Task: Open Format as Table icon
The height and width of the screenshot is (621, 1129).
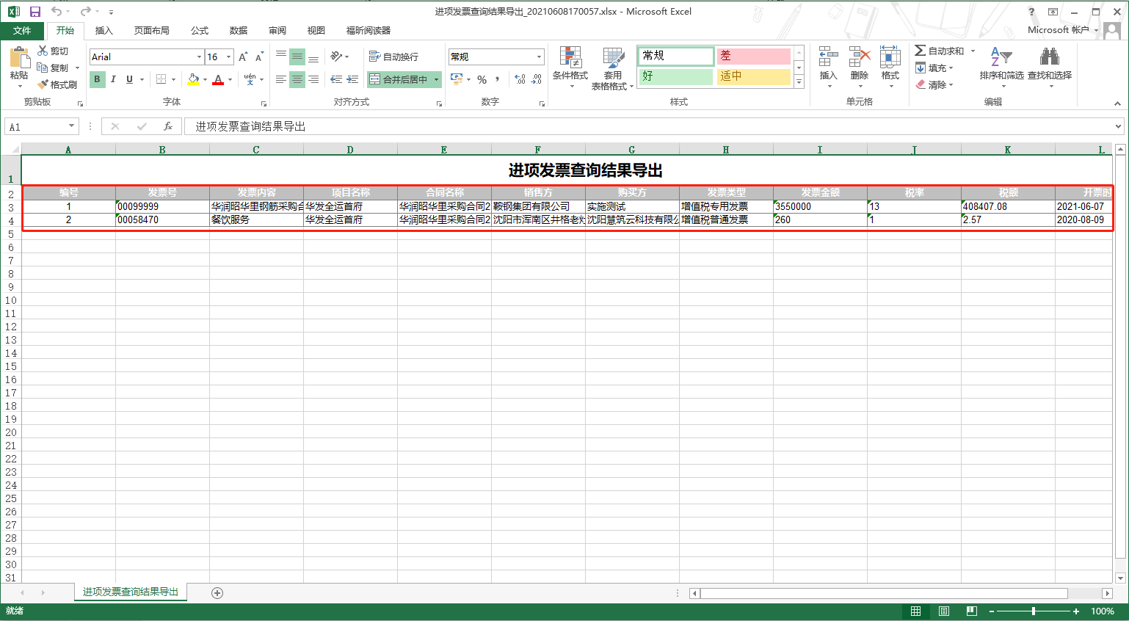Action: click(x=613, y=57)
